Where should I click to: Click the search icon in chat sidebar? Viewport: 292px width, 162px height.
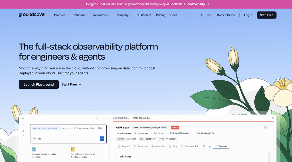[x=23, y=131]
